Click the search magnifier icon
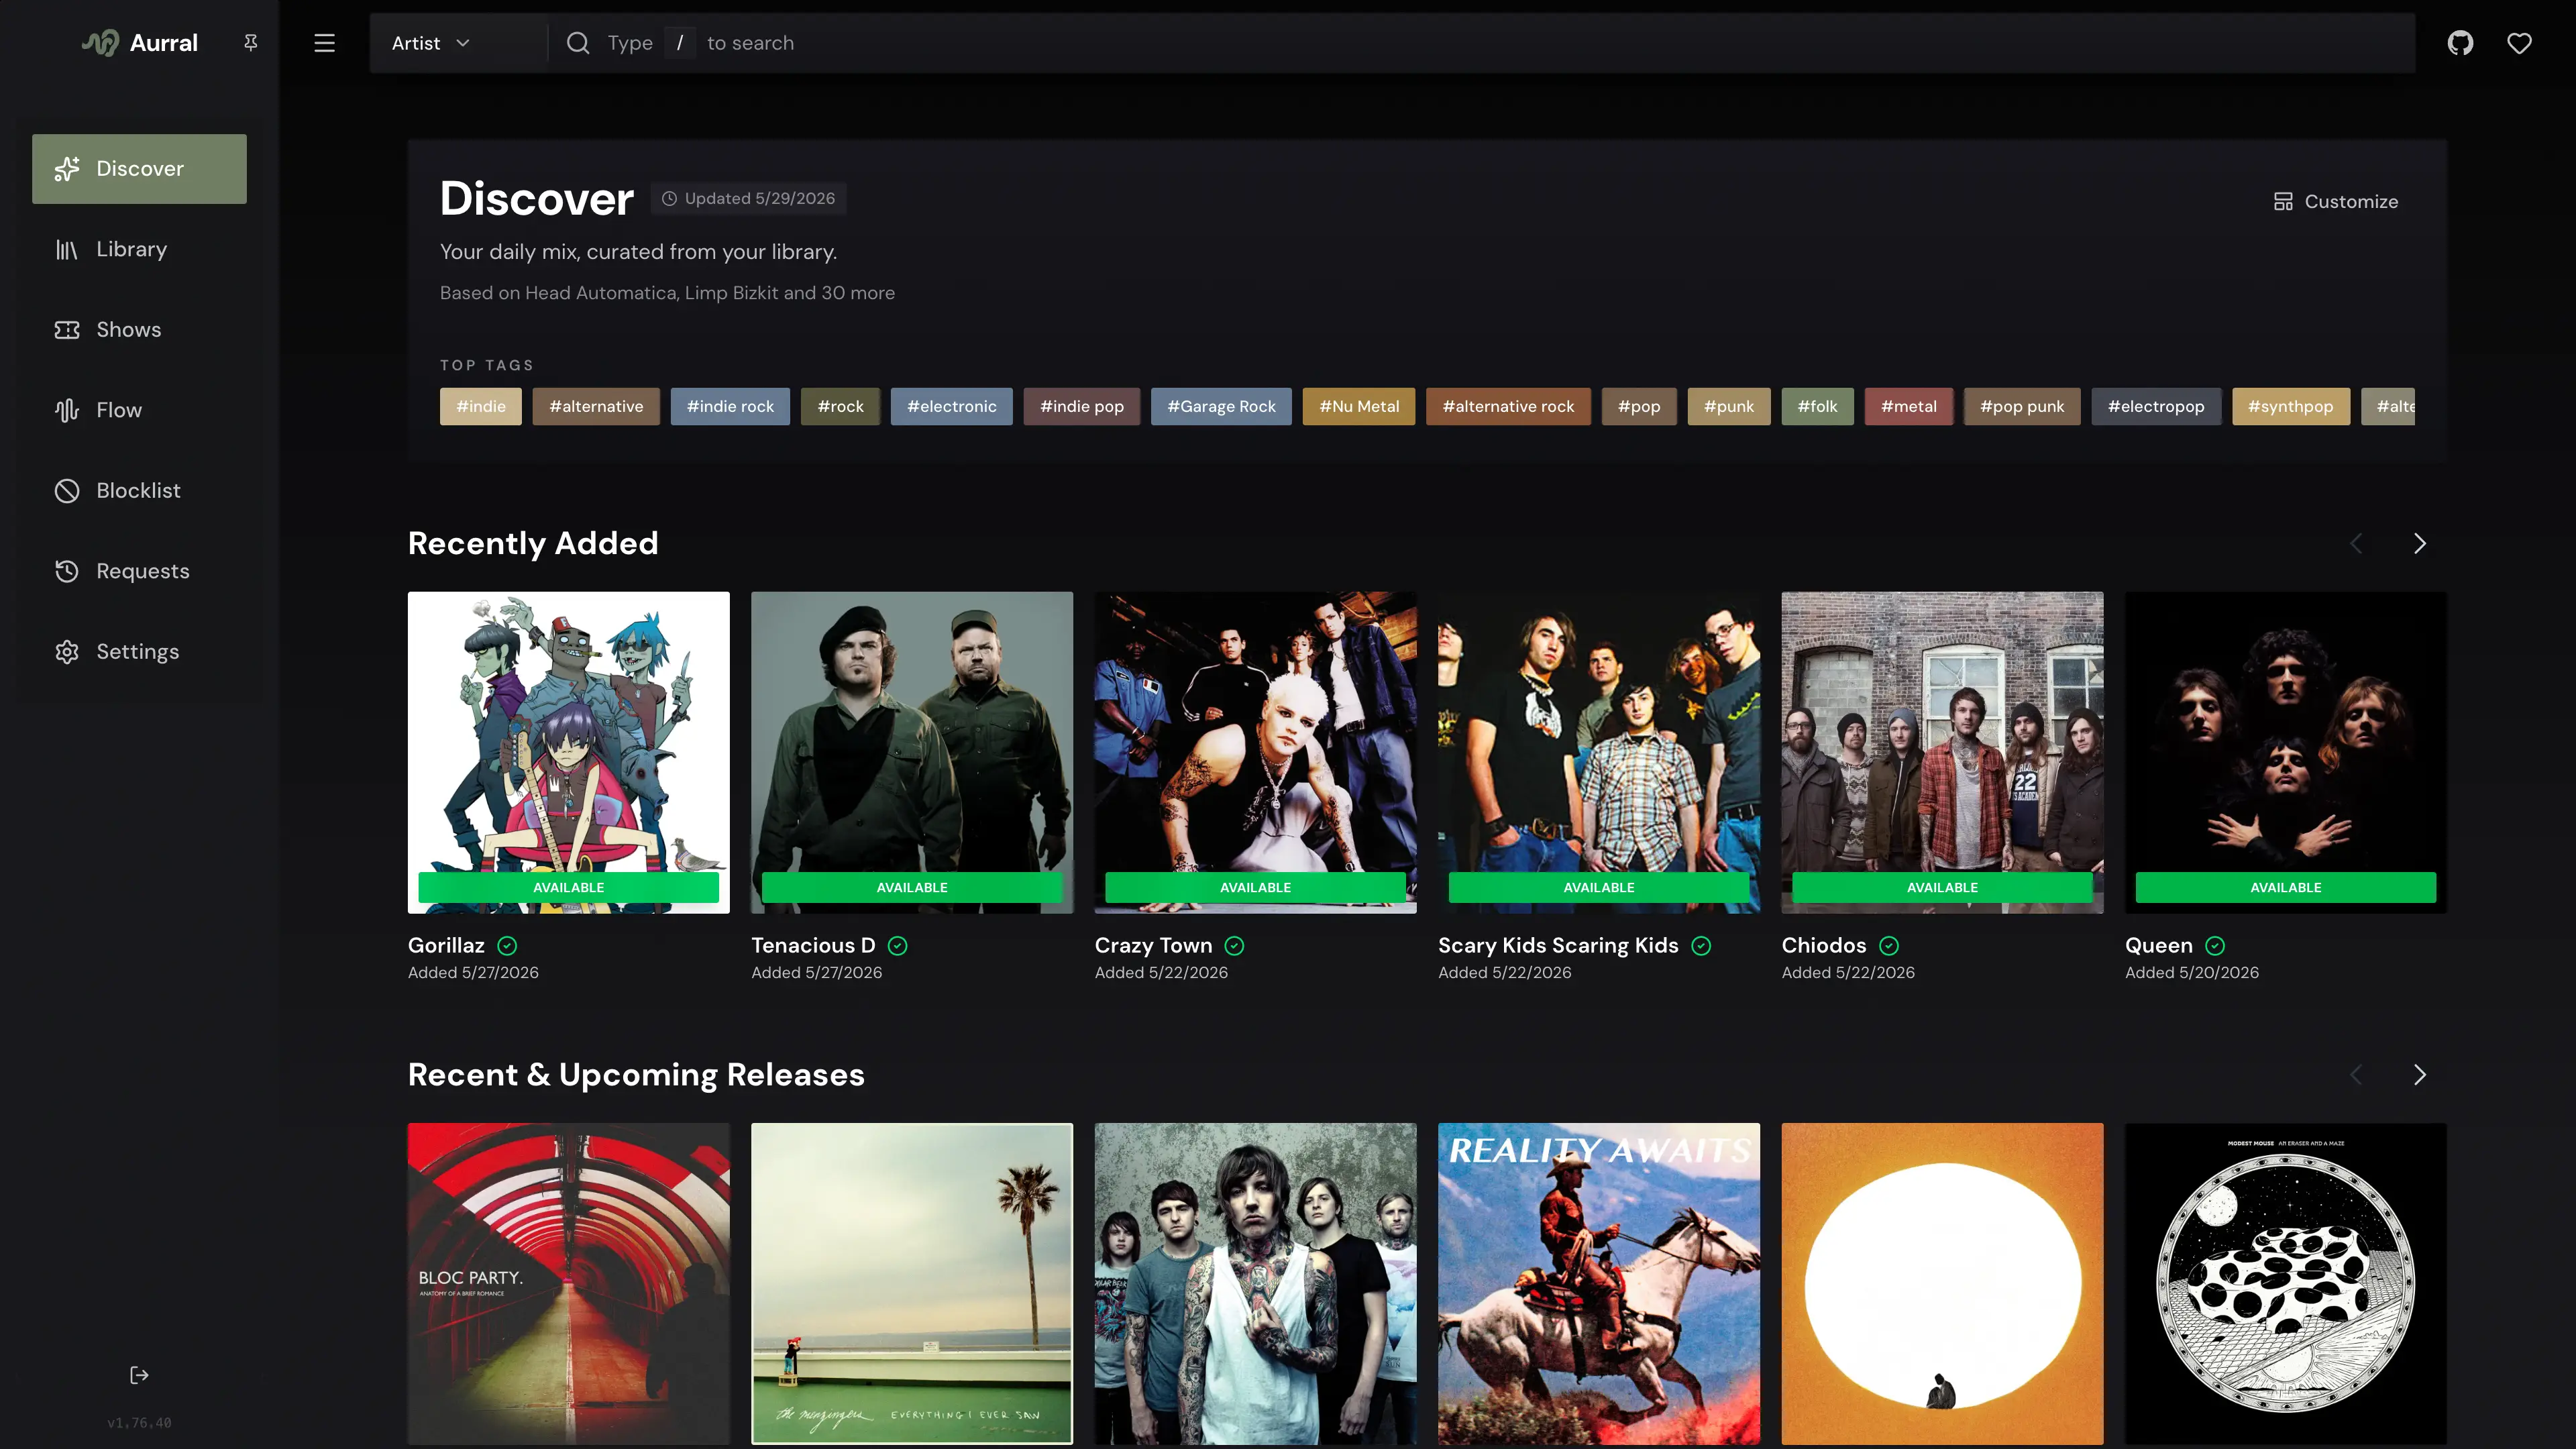 point(578,43)
